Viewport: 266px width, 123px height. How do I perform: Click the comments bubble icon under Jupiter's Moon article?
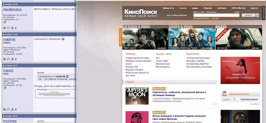214,104
